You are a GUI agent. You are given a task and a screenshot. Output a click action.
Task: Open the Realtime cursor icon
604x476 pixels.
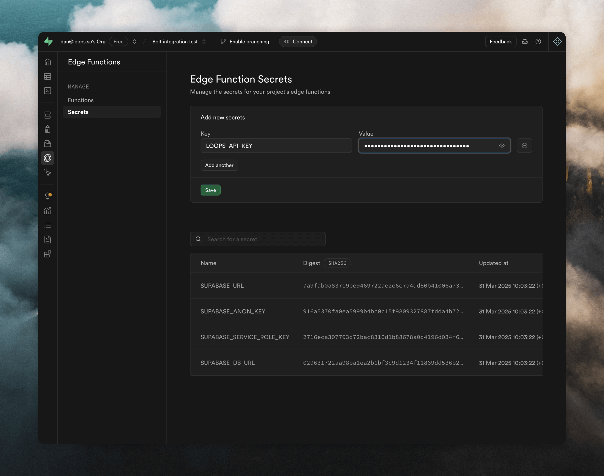point(48,172)
